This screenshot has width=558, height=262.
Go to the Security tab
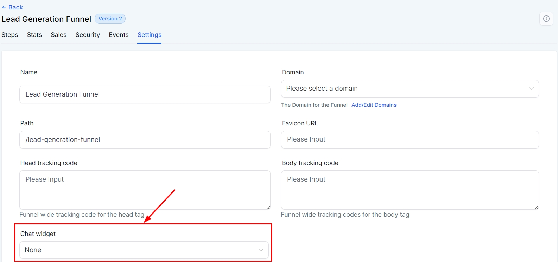click(88, 35)
